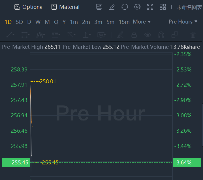Click the chart comparison monitor icon
Image resolution: width=203 pixels, height=180 pixels.
pos(99,7)
